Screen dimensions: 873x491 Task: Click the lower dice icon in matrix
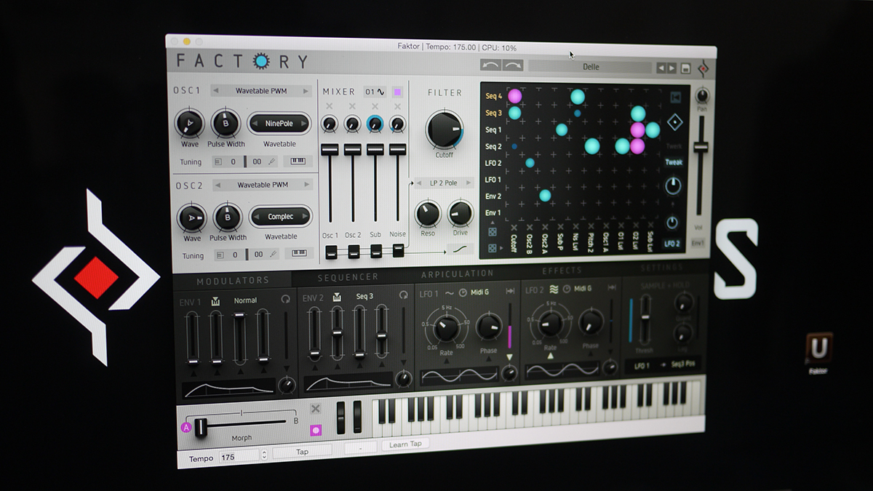493,248
